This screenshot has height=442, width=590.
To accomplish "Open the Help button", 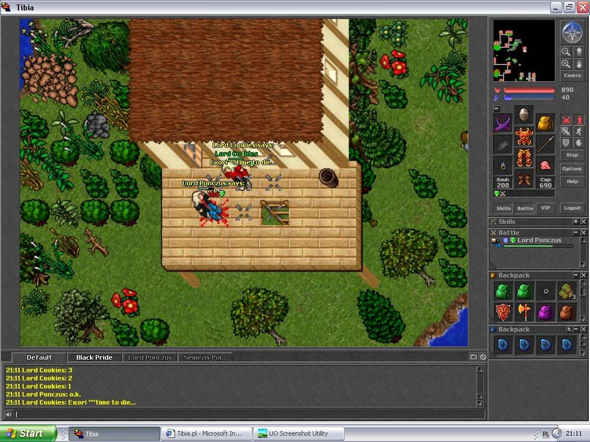I will 572,181.
